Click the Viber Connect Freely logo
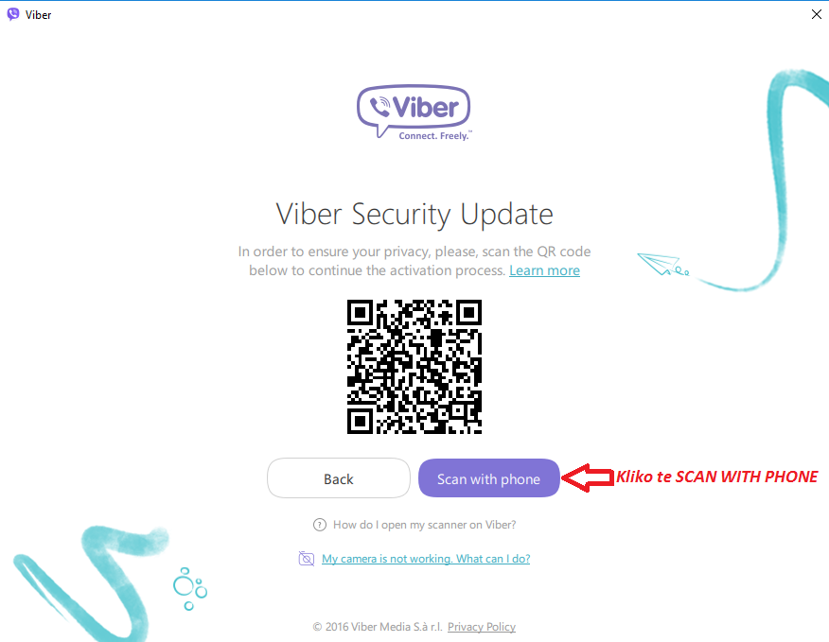The height and width of the screenshot is (642, 829). click(x=414, y=113)
